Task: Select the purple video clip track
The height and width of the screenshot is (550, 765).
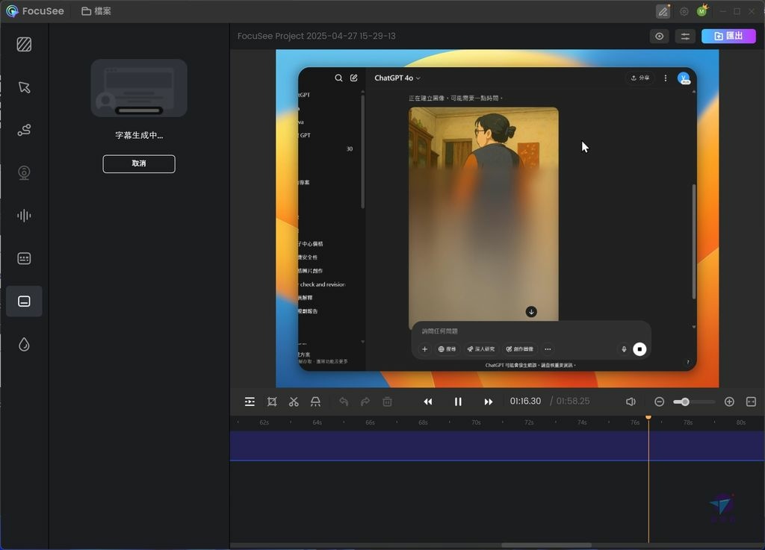Action: (497, 446)
